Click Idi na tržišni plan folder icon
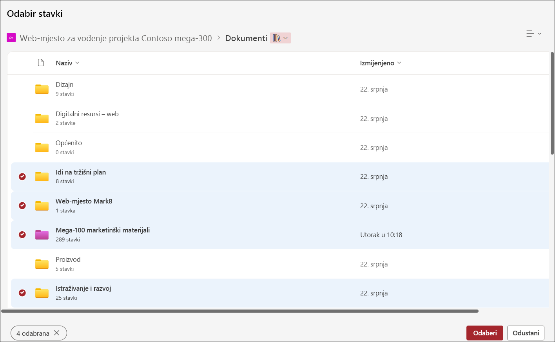Viewport: 555px width, 342px height. pyautogui.click(x=42, y=176)
